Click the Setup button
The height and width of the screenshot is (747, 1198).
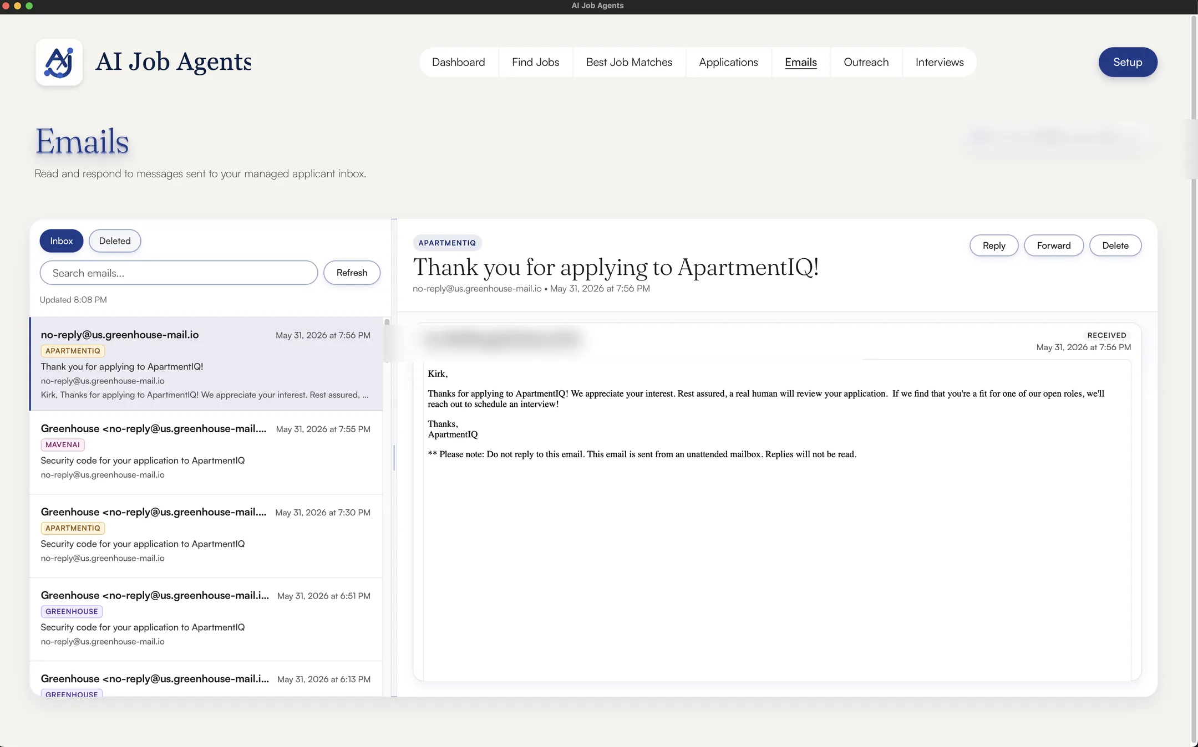[x=1128, y=62]
